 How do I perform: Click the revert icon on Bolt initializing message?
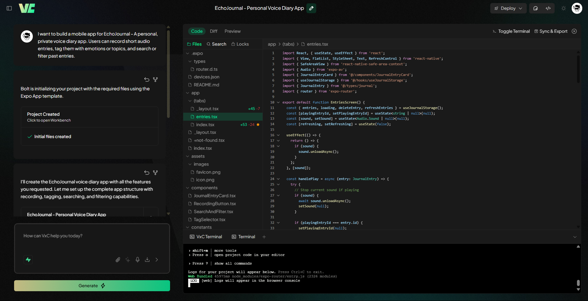point(147,80)
